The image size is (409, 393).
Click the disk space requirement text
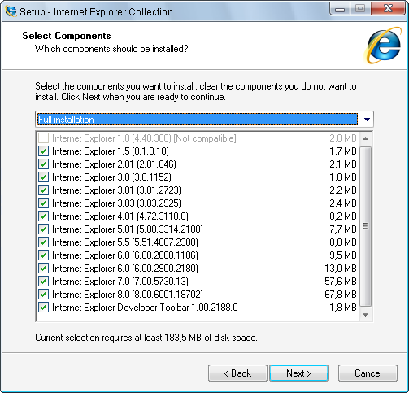(x=146, y=338)
